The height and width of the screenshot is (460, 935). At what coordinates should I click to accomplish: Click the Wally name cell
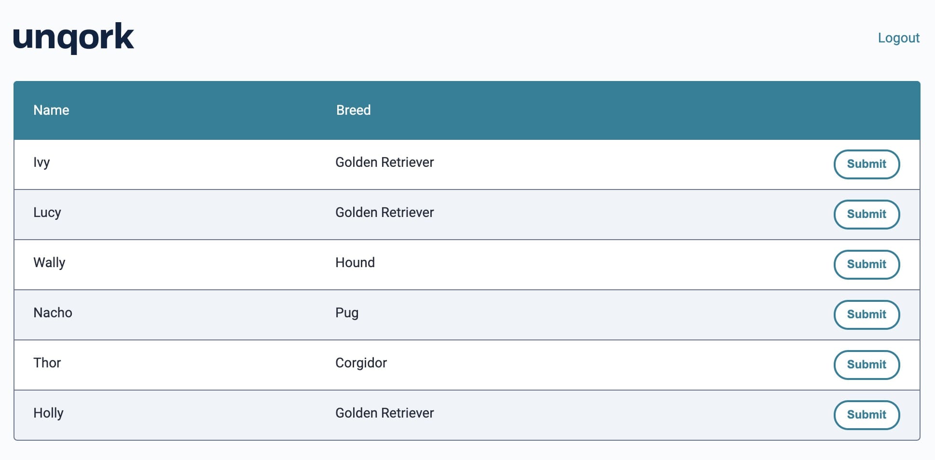[x=49, y=263]
